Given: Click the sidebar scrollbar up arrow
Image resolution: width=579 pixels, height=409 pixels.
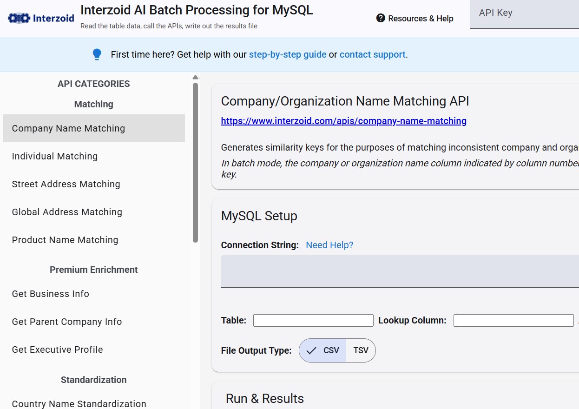Looking at the screenshot, I should [195, 77].
